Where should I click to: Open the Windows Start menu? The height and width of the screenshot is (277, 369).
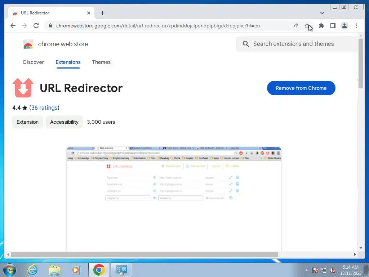[9, 270]
